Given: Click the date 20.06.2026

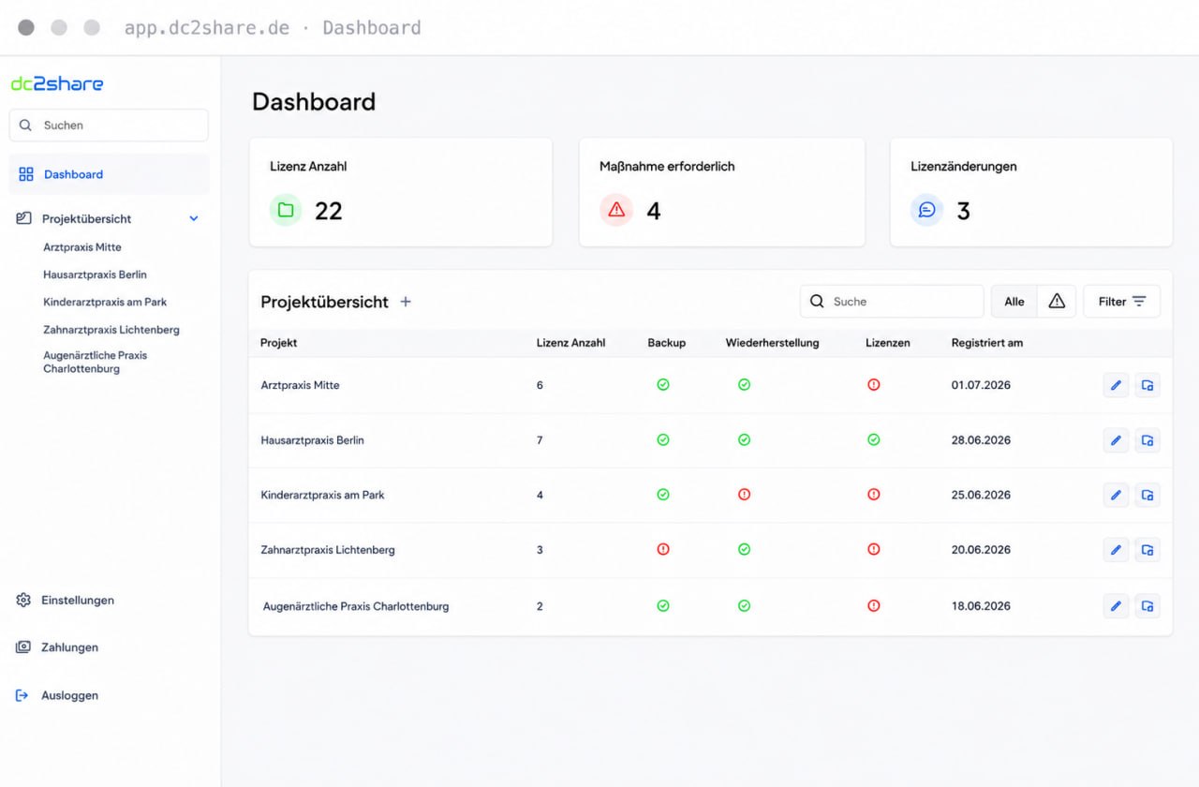Looking at the screenshot, I should click(x=981, y=550).
